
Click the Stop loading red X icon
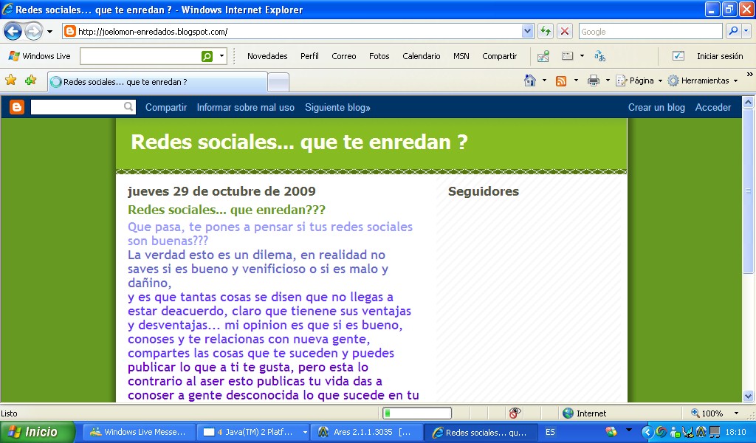coord(565,32)
